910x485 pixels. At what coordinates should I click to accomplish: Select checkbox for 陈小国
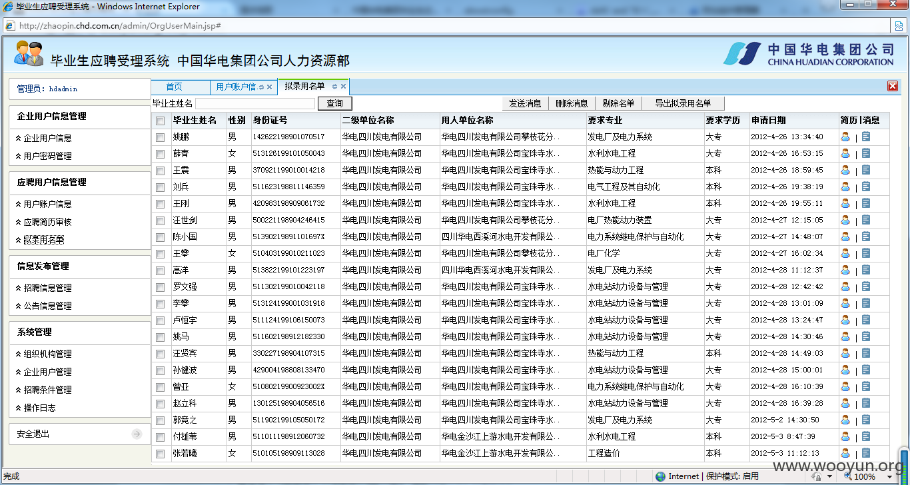coord(160,237)
